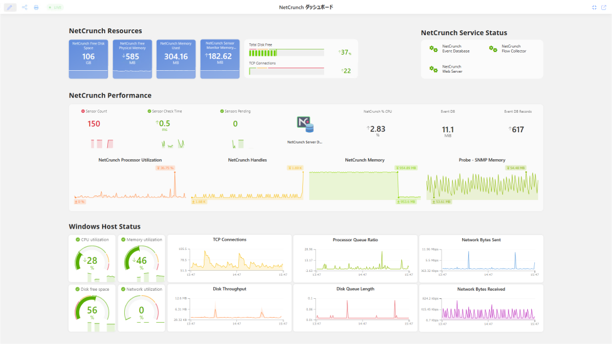Click the Sensor Check Time value 0.5

click(163, 123)
